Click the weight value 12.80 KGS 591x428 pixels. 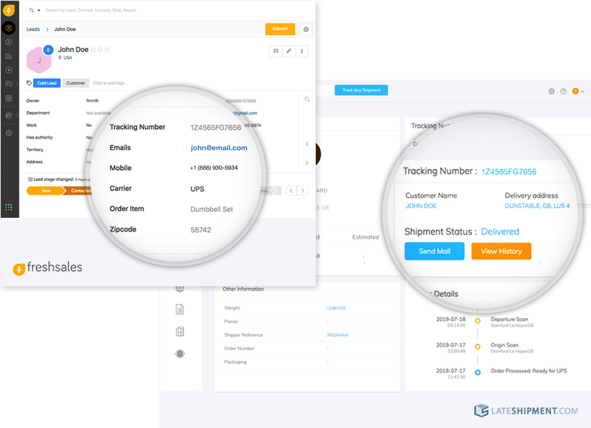tap(336, 308)
